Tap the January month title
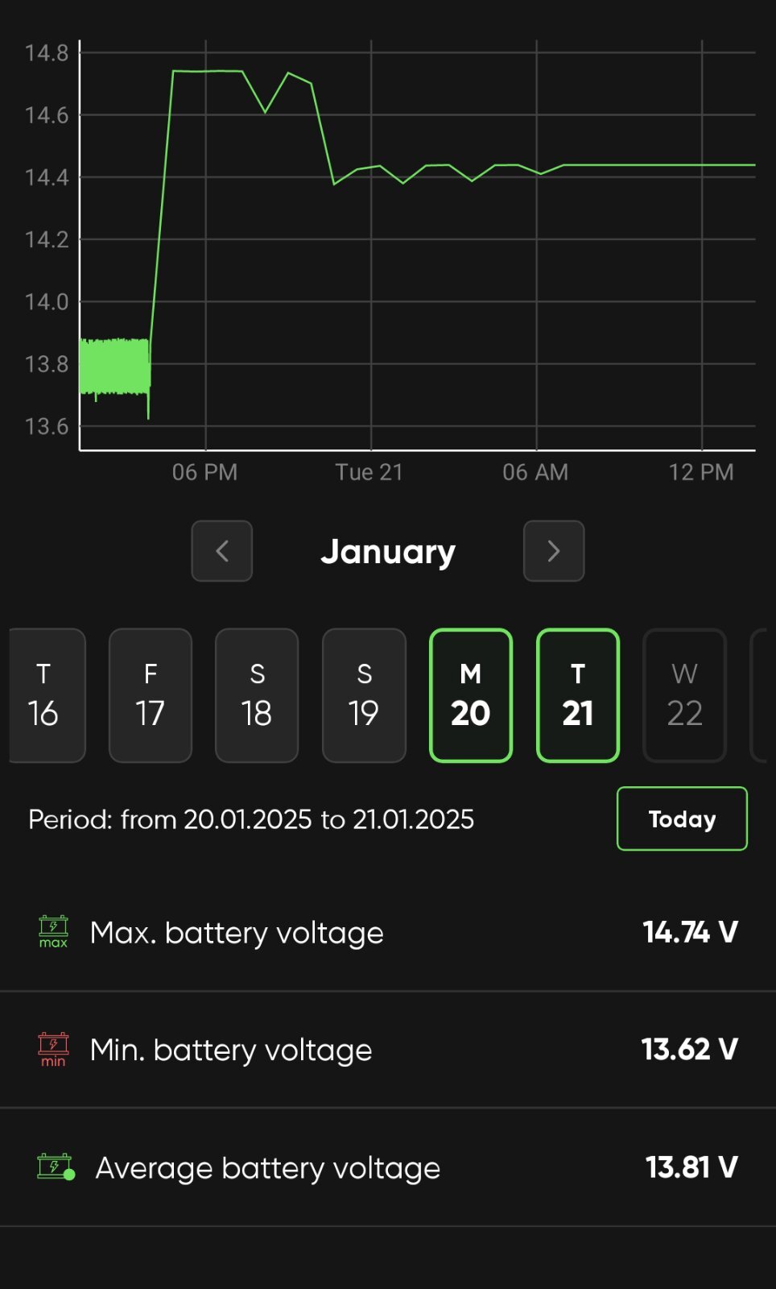776x1289 pixels. 388,552
